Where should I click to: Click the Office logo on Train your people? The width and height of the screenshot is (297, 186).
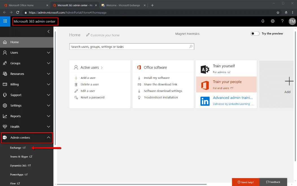pyautogui.click(x=205, y=85)
